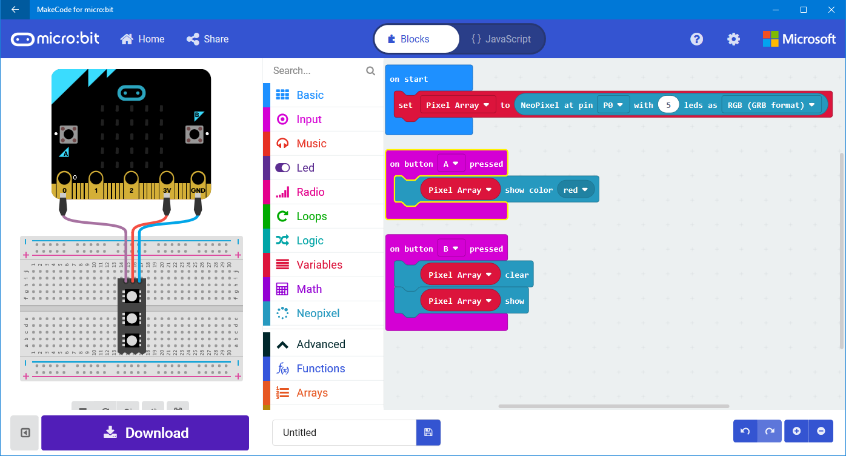Click the Logic shuffle icon
846x456 pixels.
pyautogui.click(x=282, y=240)
